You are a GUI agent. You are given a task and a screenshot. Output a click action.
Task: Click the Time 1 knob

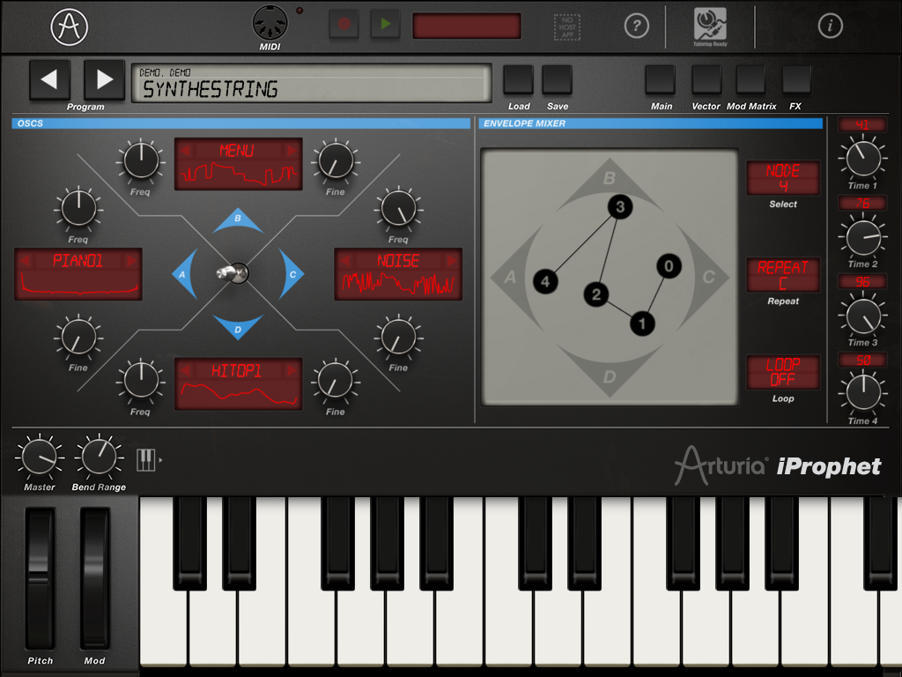863,159
